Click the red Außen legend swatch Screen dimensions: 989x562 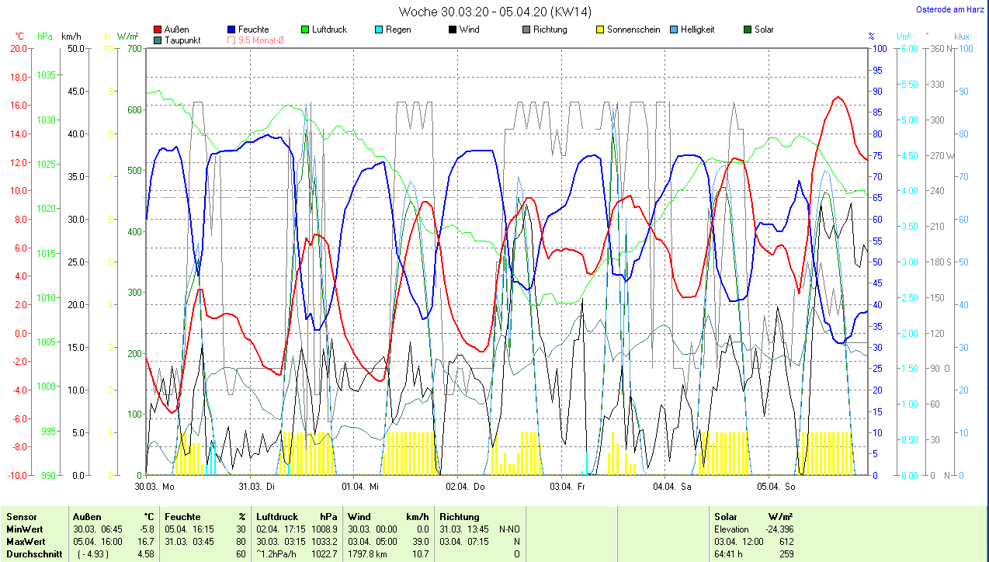click(x=158, y=29)
